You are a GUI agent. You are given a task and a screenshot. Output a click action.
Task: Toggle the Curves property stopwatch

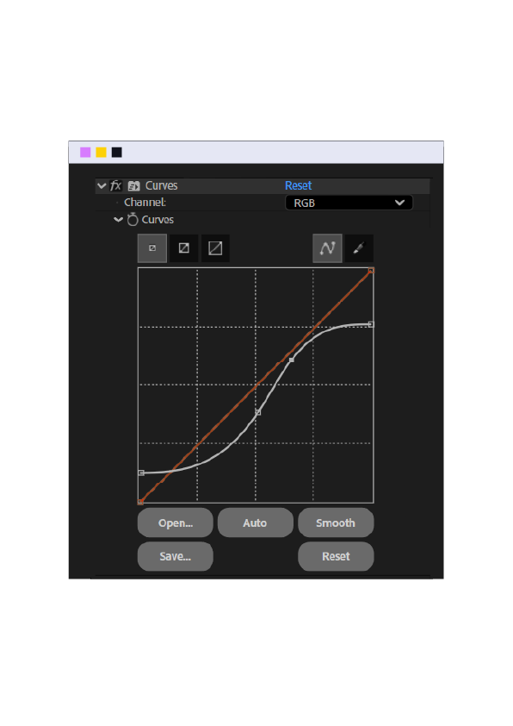point(133,220)
